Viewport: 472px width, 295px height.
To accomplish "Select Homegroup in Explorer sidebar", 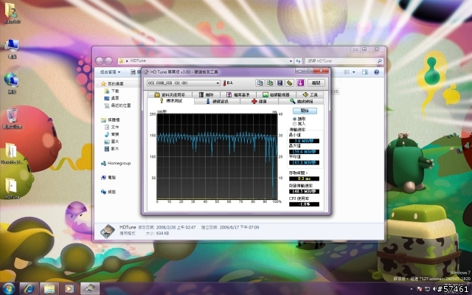I will [116, 163].
